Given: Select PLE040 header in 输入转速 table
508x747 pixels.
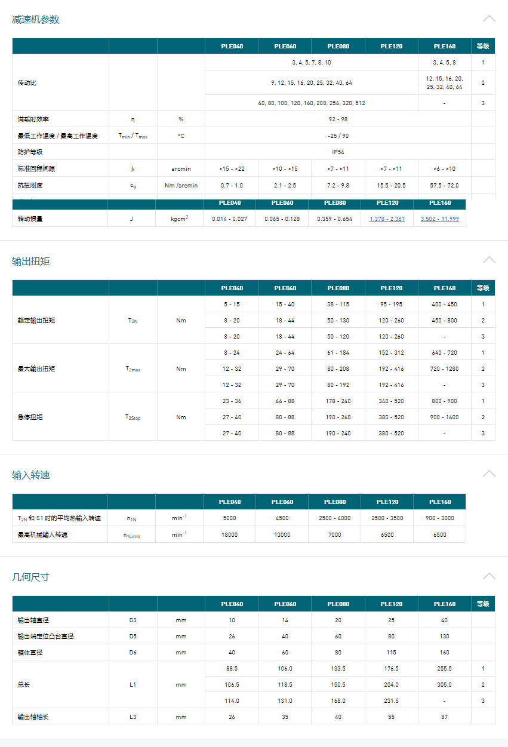Looking at the screenshot, I should (230, 502).
